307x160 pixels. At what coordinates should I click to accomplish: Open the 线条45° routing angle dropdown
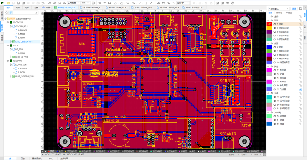tap(183, 3)
